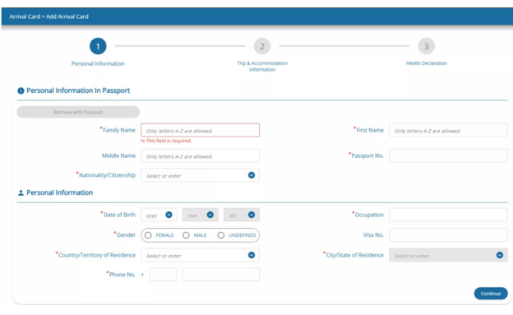The width and height of the screenshot is (513, 315).
Task: Focus the Middle Name input field
Action: tap(201, 156)
